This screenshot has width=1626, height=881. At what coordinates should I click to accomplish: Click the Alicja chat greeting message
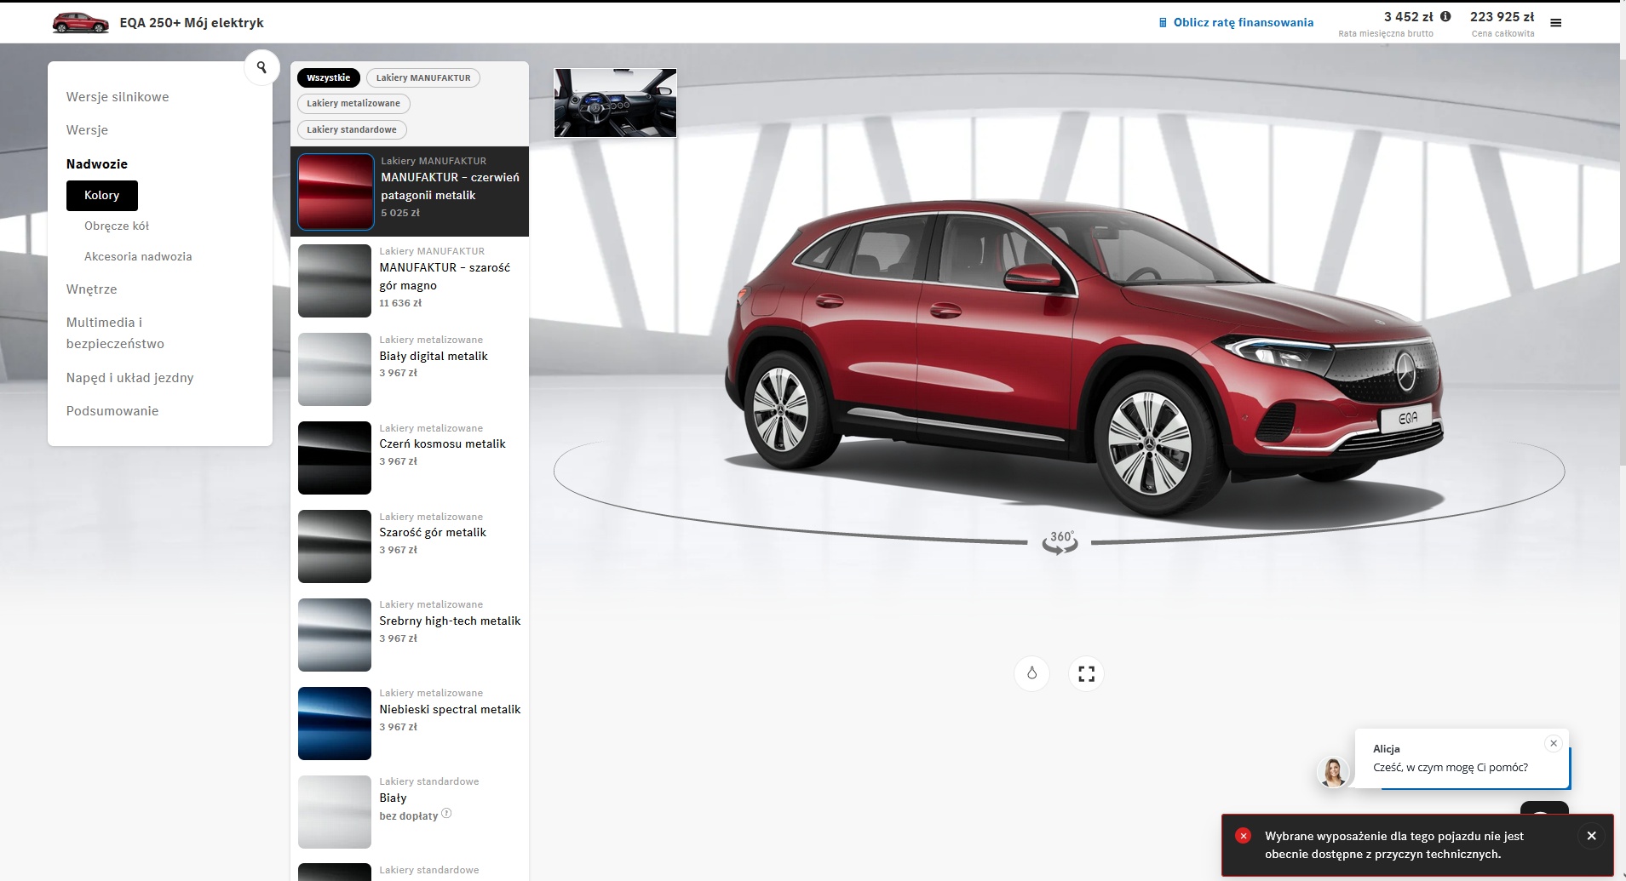[x=1451, y=767]
